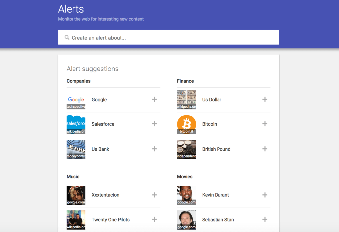Click the search magnifier icon
The width and height of the screenshot is (339, 232).
coord(67,38)
